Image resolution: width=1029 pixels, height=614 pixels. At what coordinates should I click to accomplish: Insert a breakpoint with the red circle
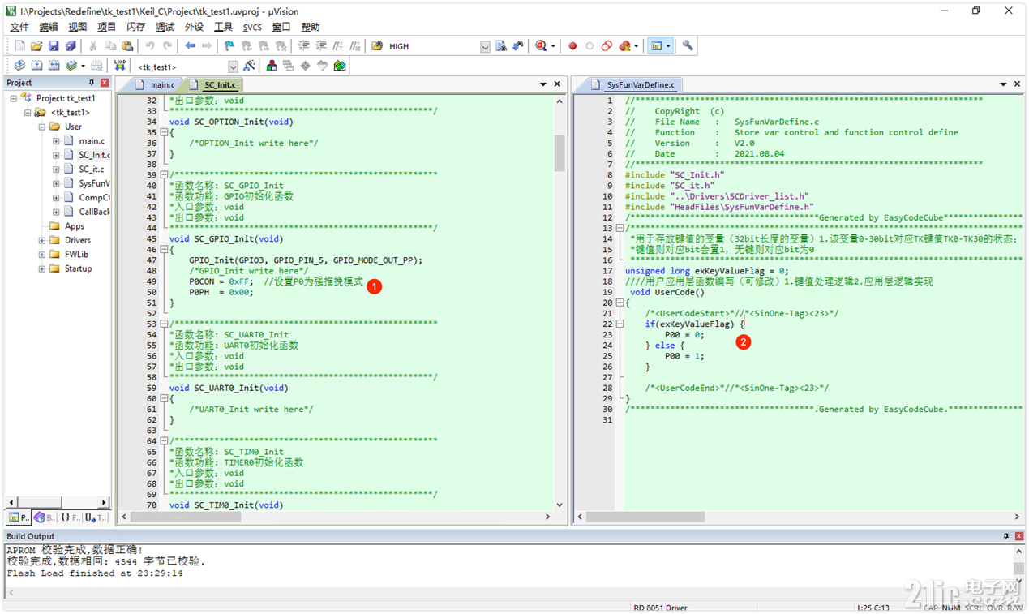click(572, 46)
